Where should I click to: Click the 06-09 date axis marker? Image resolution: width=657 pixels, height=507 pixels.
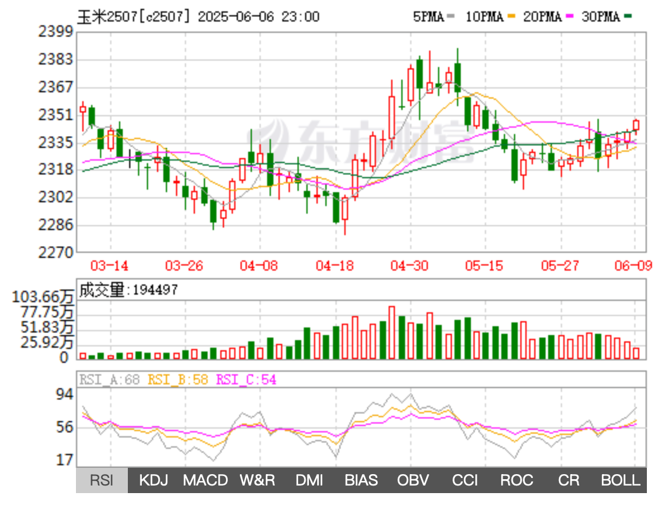tap(632, 266)
